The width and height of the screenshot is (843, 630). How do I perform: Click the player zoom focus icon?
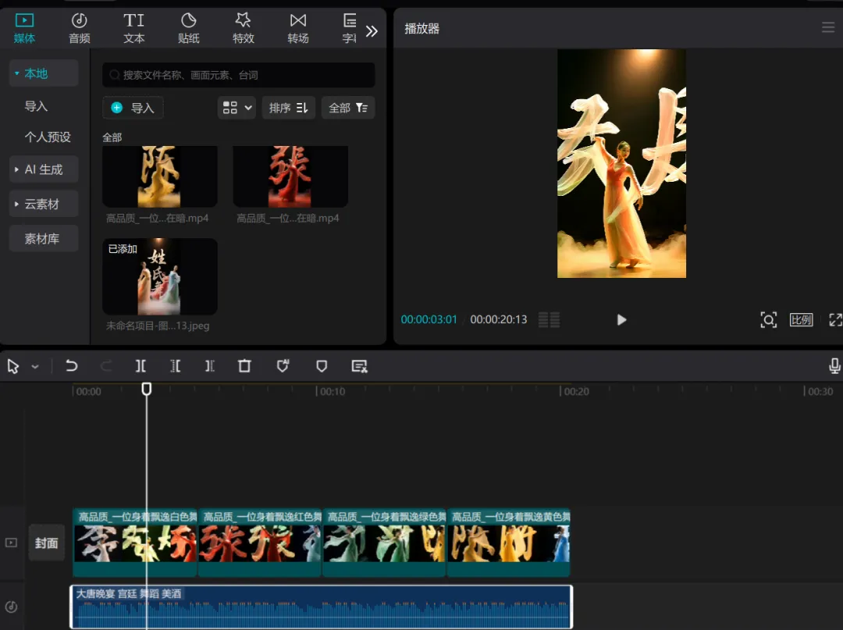768,320
